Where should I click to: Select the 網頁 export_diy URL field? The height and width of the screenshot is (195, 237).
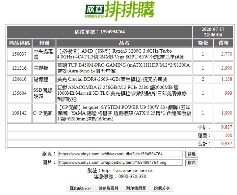pyautogui.click(x=120, y=154)
